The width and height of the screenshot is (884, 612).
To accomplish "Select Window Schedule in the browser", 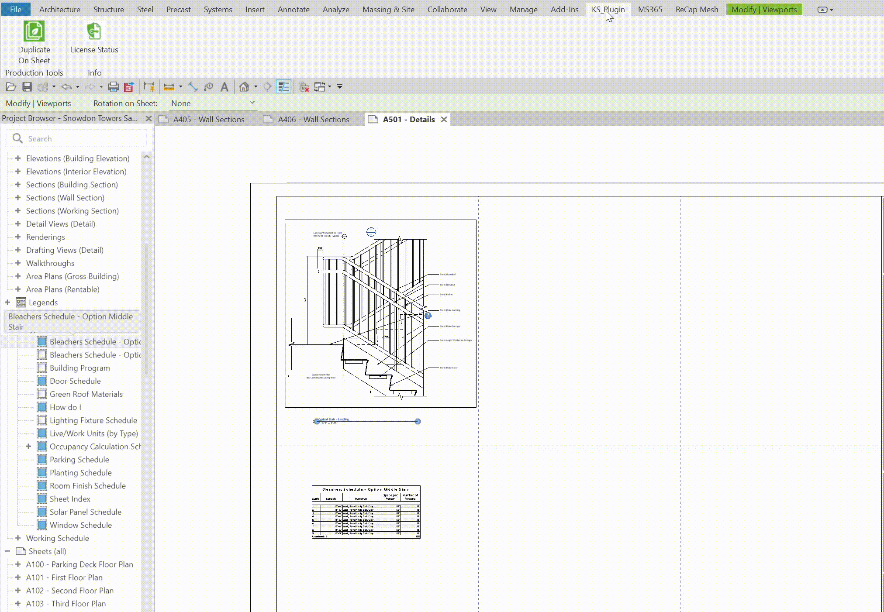I will 81,525.
